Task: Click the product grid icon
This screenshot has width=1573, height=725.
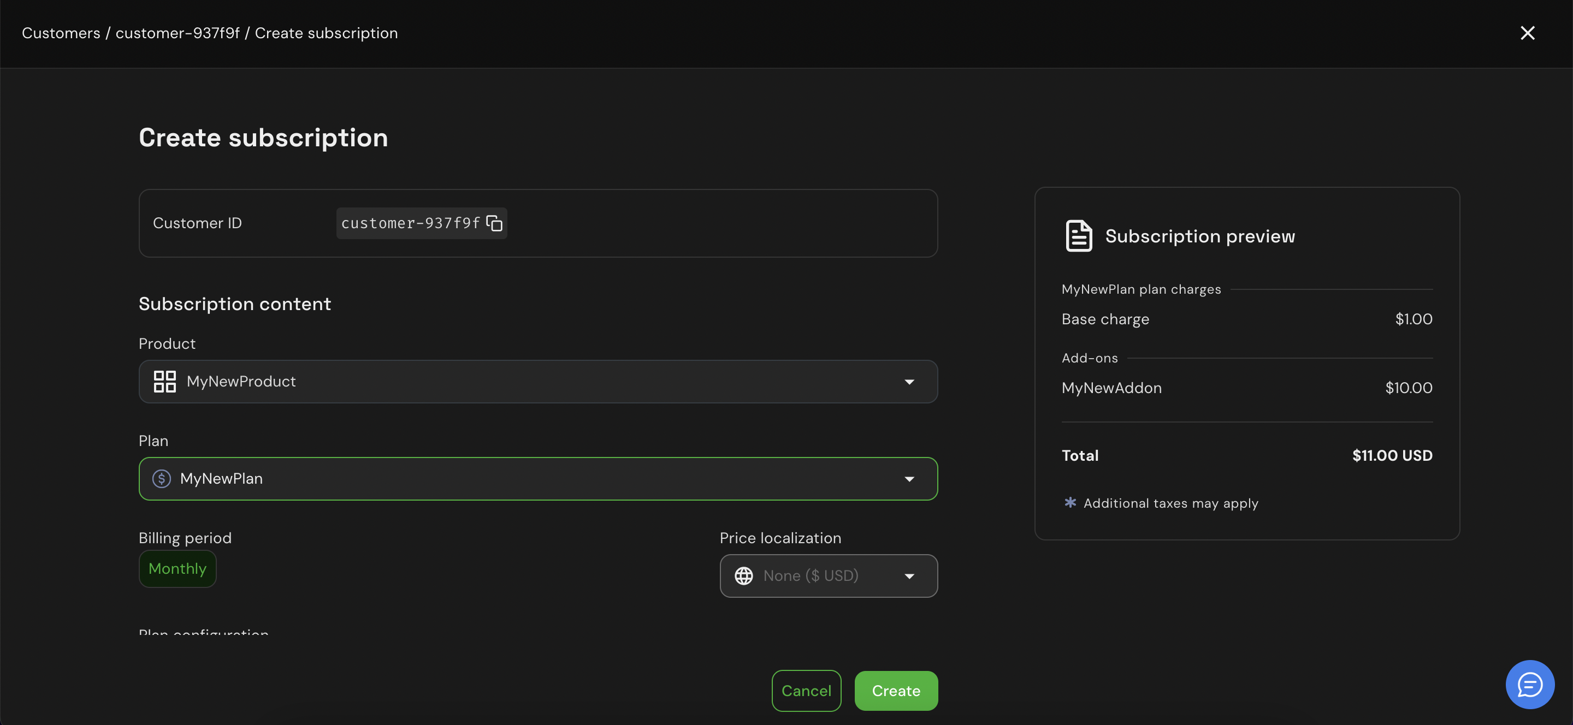Action: tap(164, 382)
